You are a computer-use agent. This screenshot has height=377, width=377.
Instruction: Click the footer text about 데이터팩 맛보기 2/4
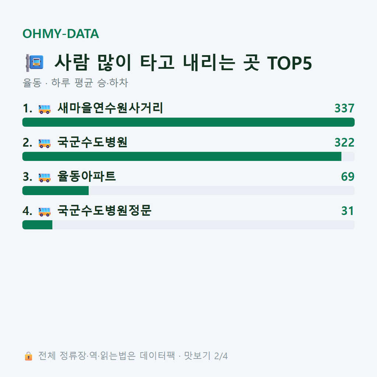coord(133,356)
